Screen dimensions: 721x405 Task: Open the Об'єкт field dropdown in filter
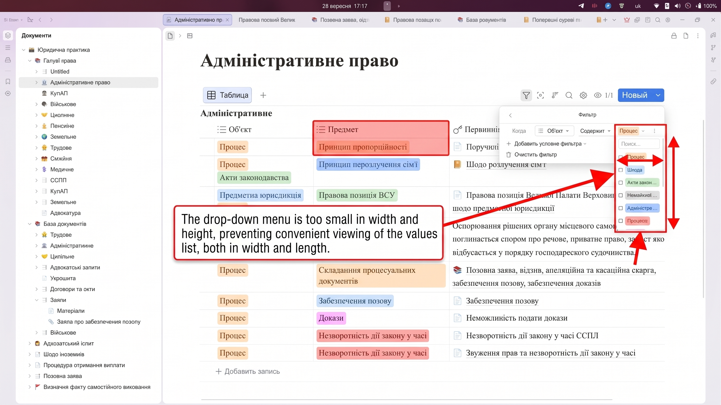[554, 131]
